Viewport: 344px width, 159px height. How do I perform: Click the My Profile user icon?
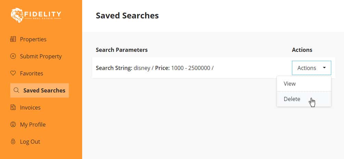13,125
